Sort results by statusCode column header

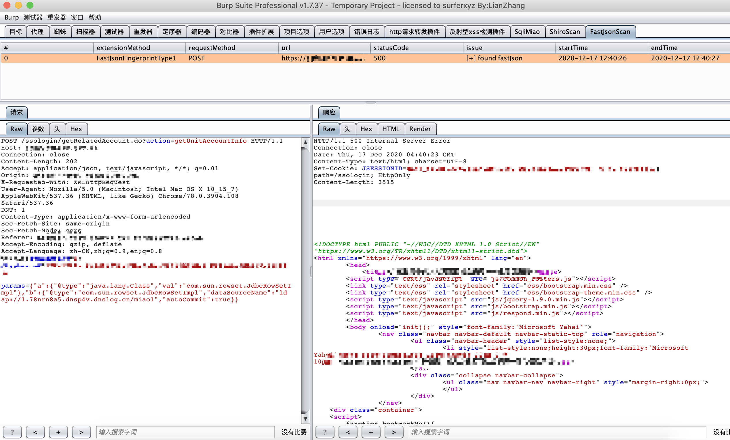click(x=391, y=48)
